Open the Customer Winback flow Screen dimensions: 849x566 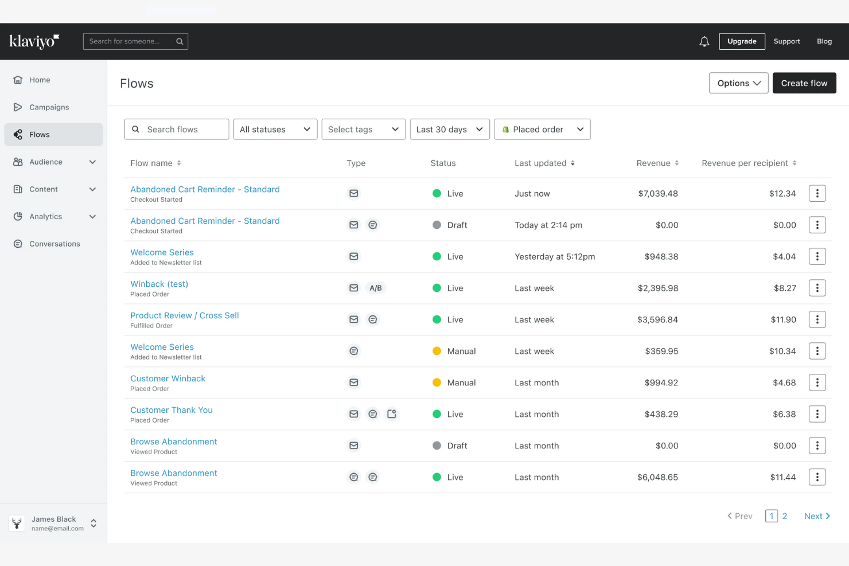tap(168, 378)
